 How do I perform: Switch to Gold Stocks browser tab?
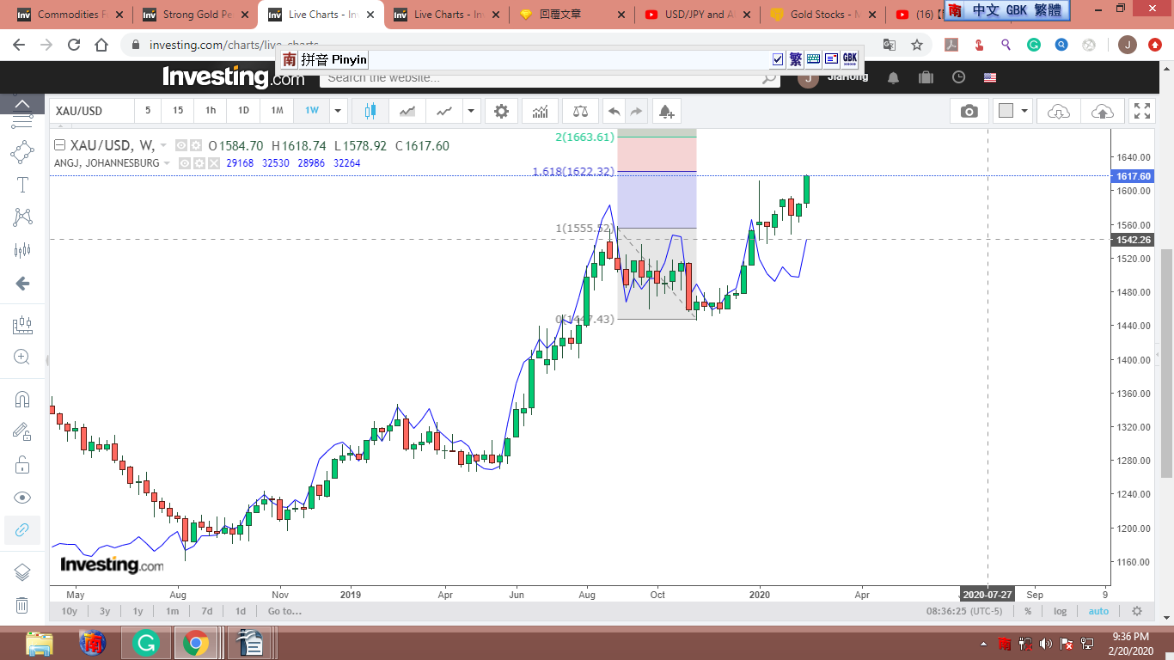click(x=822, y=15)
